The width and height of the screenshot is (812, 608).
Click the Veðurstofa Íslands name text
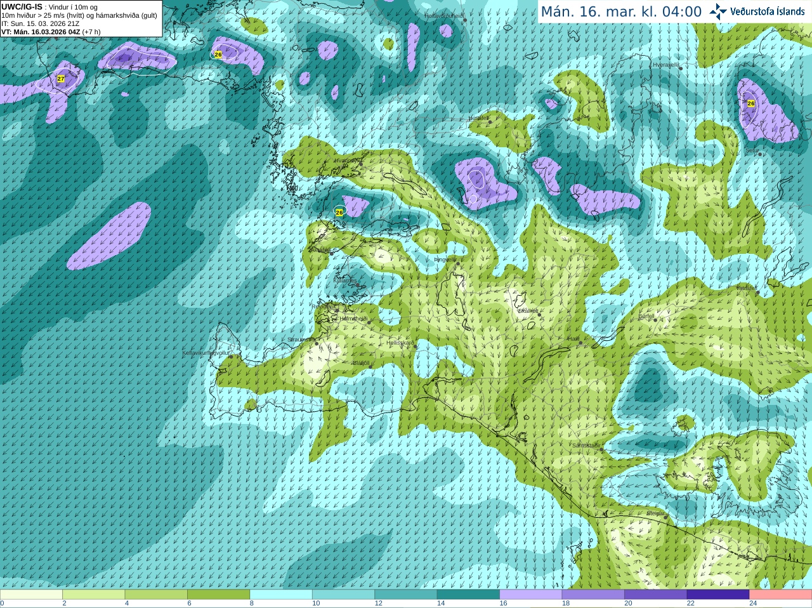point(768,11)
